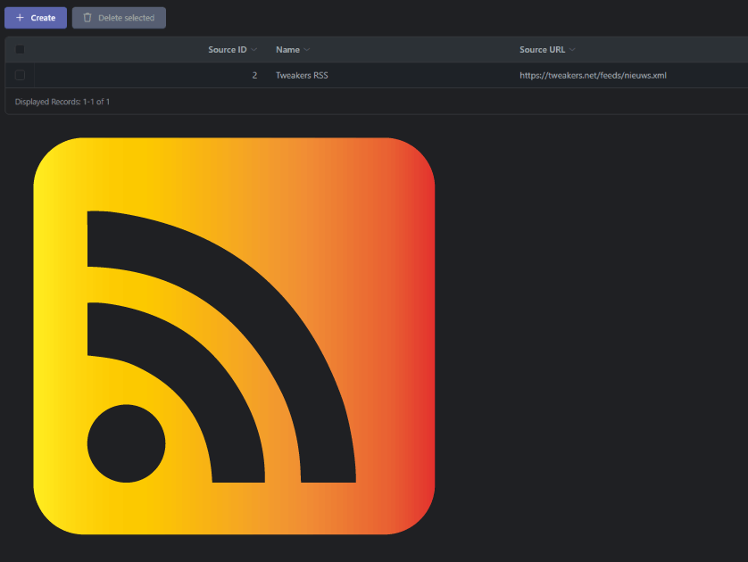This screenshot has height=562, width=748.
Task: Click the tweakers.net feeds URL cell
Action: point(593,75)
